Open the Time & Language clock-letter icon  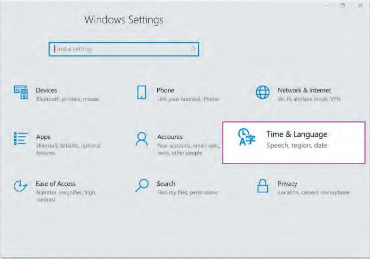click(247, 137)
